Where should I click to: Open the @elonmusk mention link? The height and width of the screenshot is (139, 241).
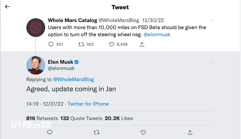tap(157, 35)
